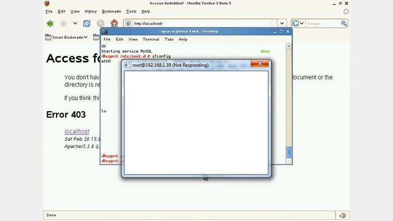
Task: Open Firefox Help menu
Action: point(146,11)
